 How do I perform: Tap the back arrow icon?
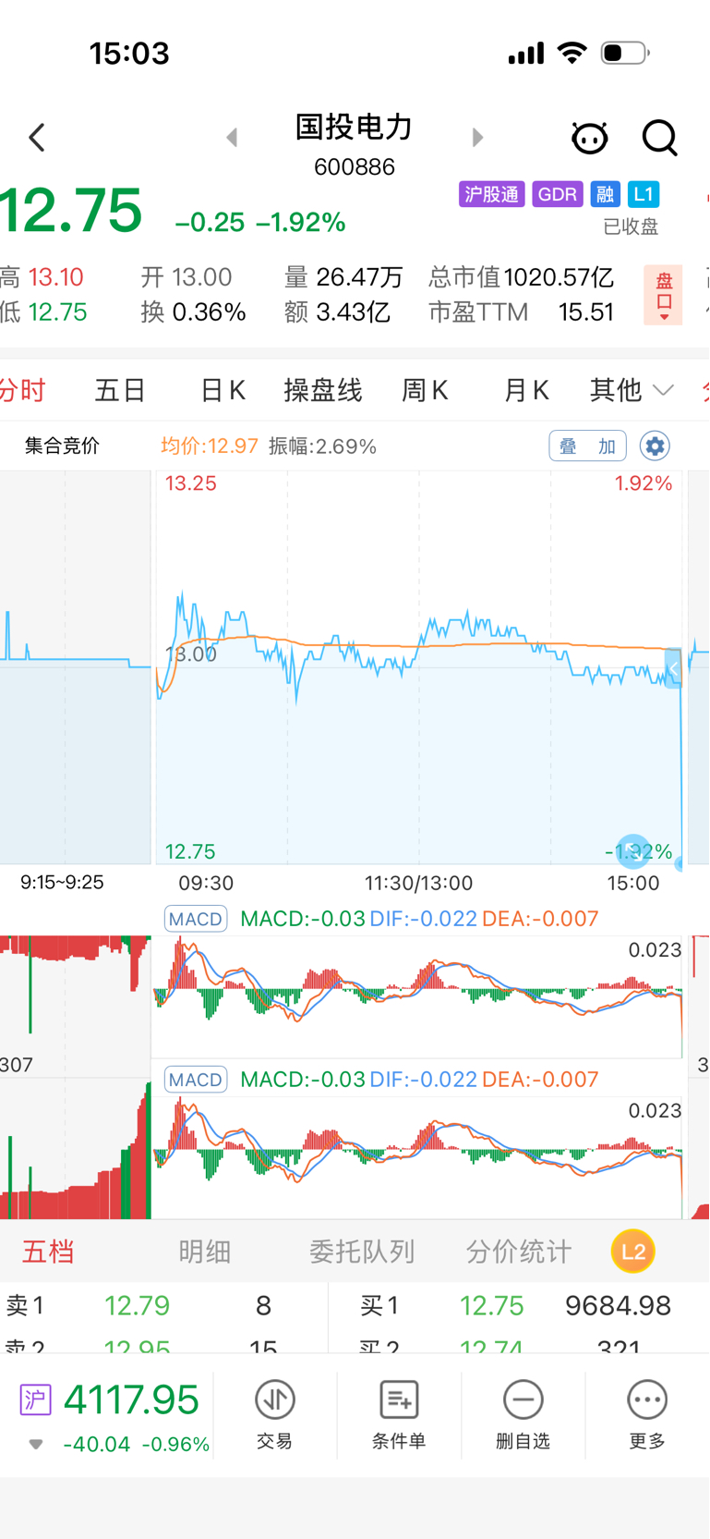[37, 138]
